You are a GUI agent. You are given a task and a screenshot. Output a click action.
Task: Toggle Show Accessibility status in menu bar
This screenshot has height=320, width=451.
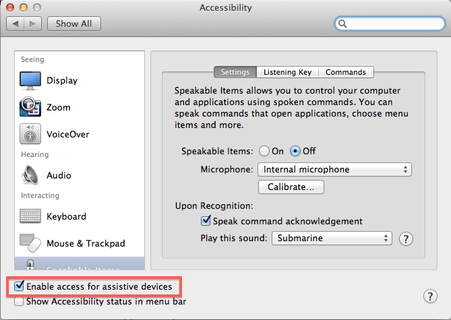point(19,302)
